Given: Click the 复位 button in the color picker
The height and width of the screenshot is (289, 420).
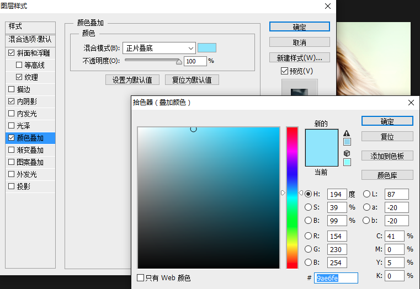Looking at the screenshot, I should (387, 137).
